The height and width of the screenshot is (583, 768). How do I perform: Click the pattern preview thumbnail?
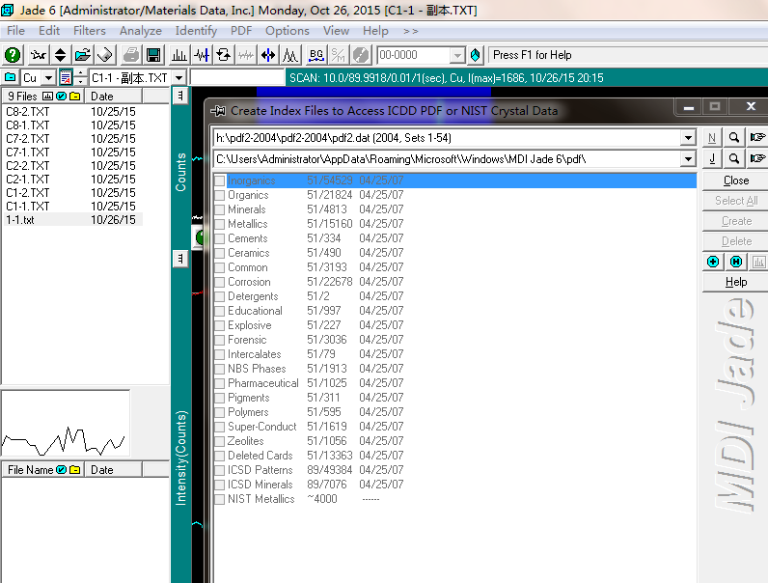click(x=66, y=425)
